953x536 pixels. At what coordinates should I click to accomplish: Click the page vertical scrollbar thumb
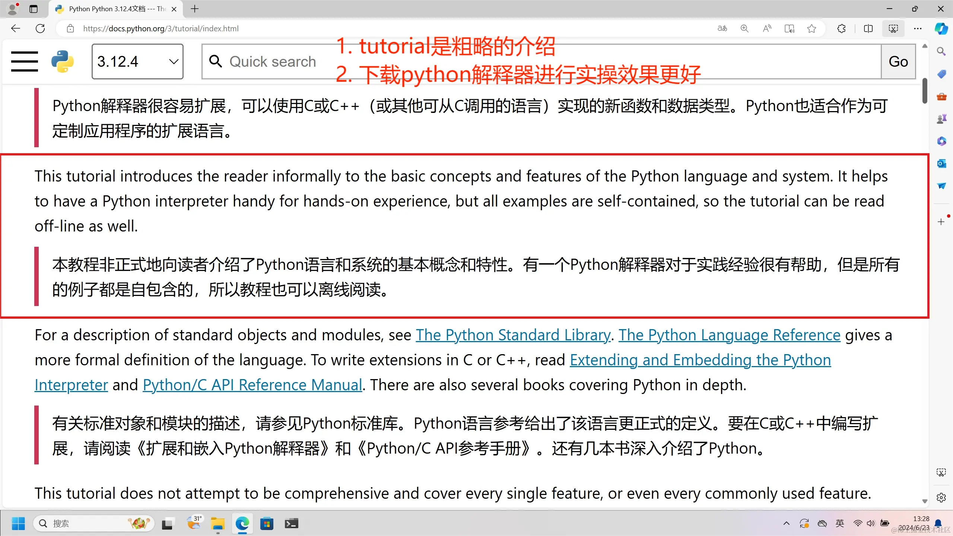[925, 91]
